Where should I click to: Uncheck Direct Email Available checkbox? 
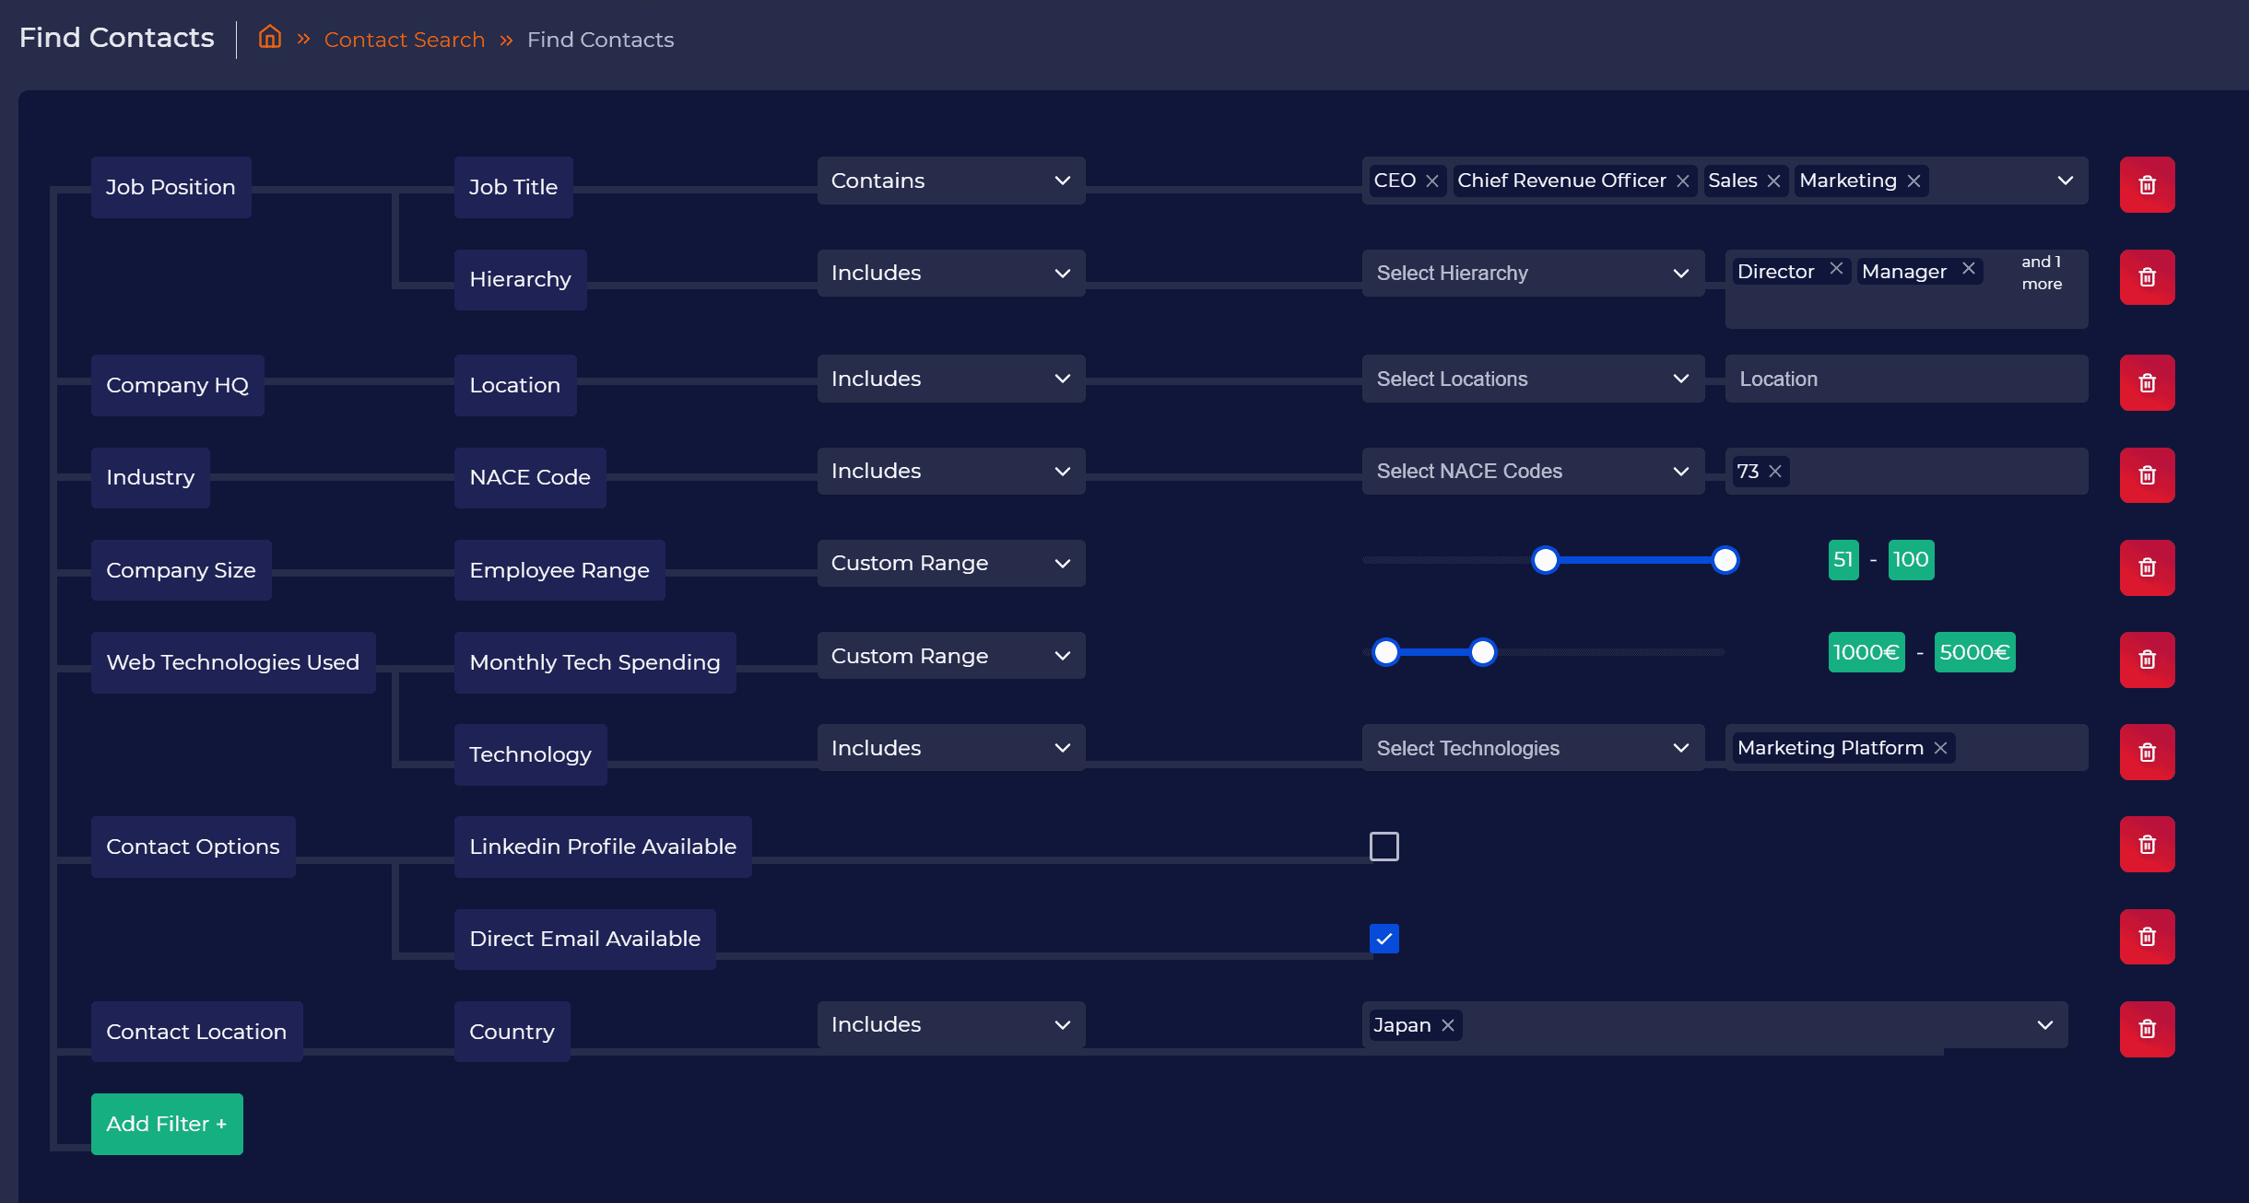pos(1384,939)
